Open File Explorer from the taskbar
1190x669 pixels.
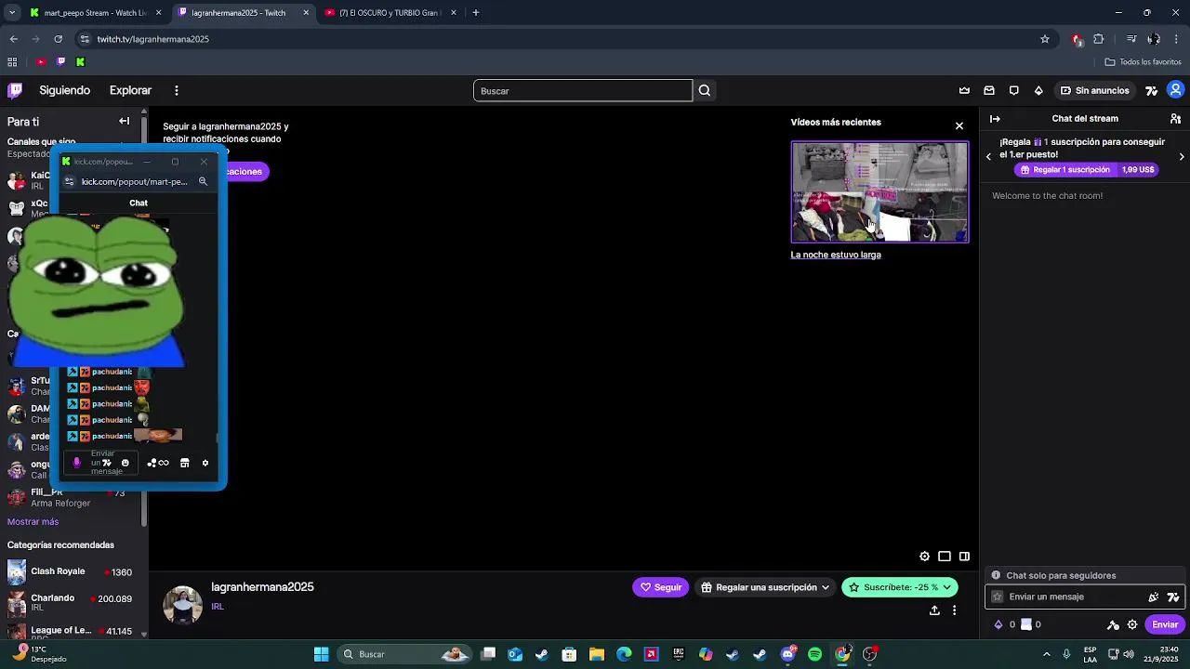click(597, 654)
